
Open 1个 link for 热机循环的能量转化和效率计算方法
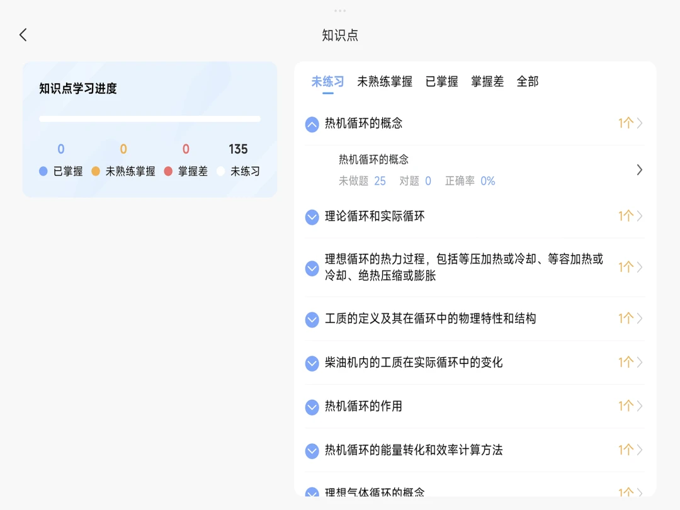coord(630,450)
